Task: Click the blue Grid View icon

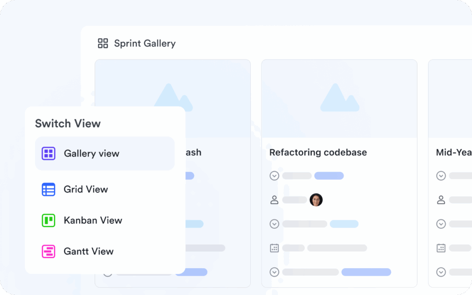Action: [x=48, y=189]
